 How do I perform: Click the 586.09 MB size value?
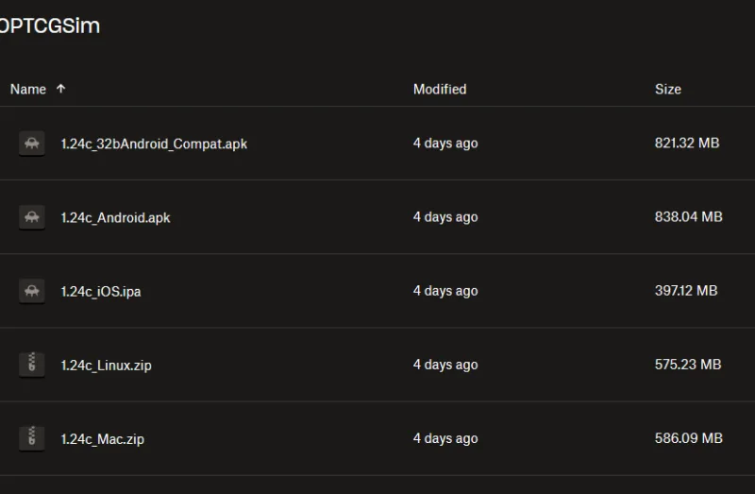[689, 438]
